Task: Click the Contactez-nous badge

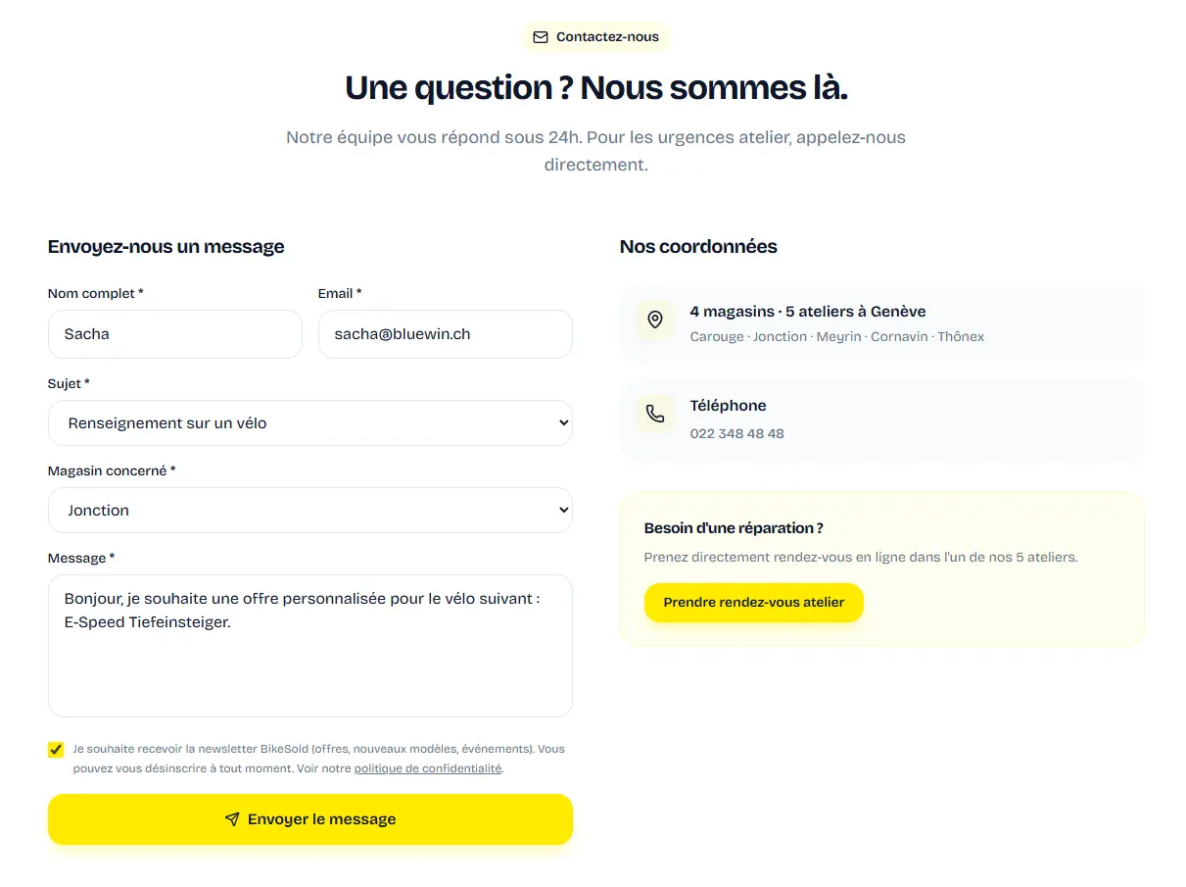Action: (x=595, y=37)
